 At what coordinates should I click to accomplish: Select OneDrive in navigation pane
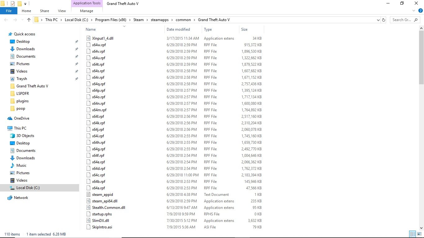21,118
